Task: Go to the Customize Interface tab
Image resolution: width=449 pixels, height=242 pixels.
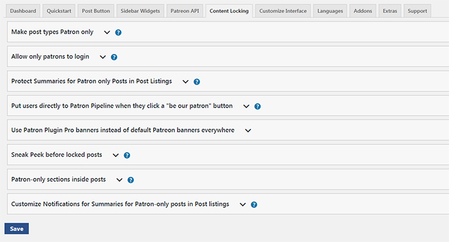Action: [283, 11]
